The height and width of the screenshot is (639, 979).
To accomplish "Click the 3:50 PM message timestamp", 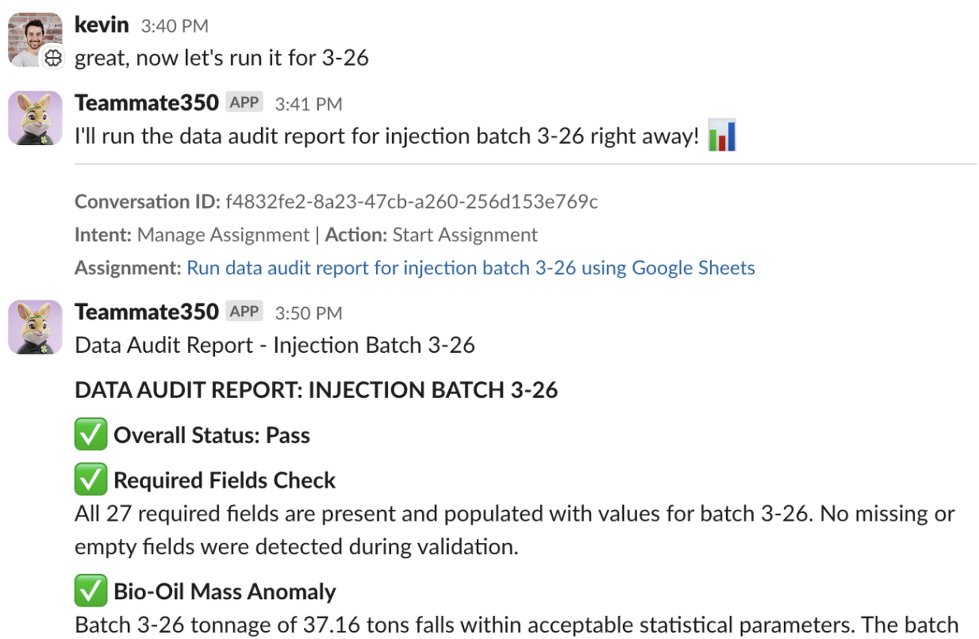I will click(308, 313).
